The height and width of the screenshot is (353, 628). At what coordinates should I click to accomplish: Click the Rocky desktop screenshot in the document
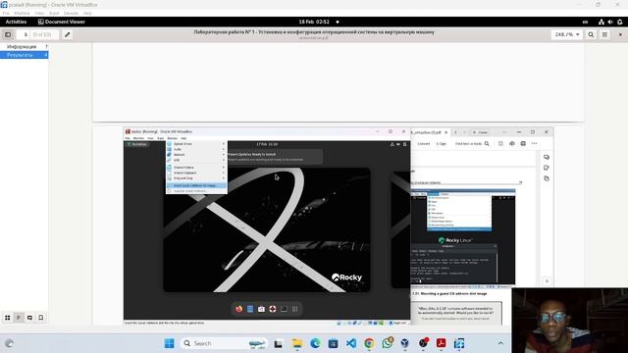click(x=267, y=227)
